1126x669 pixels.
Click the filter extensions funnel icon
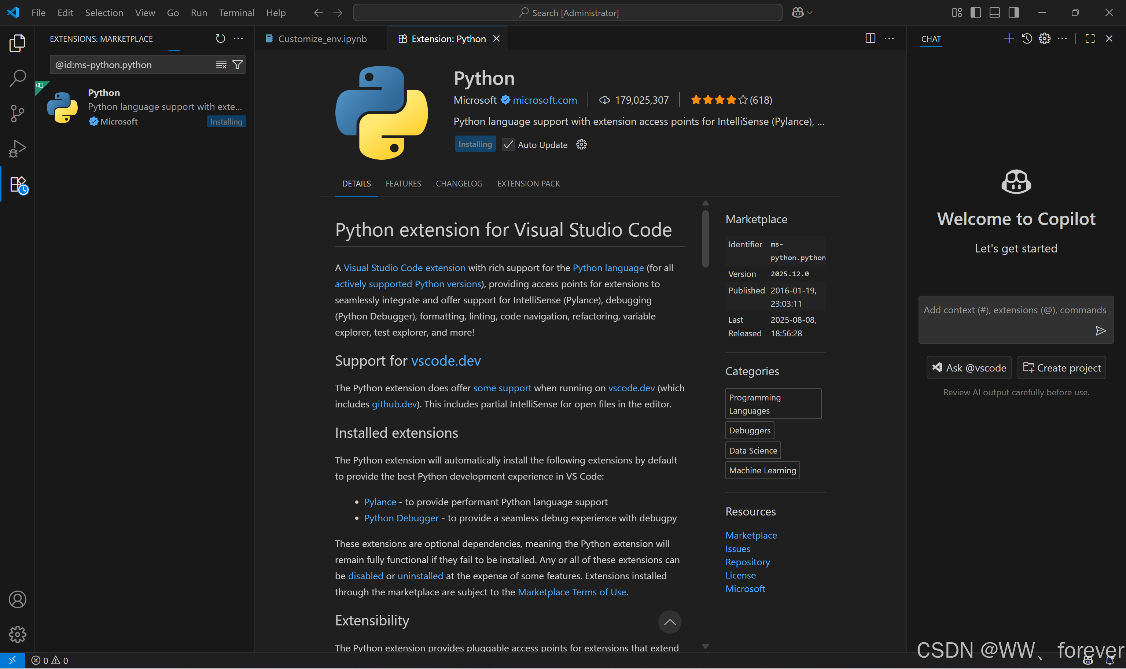[237, 65]
